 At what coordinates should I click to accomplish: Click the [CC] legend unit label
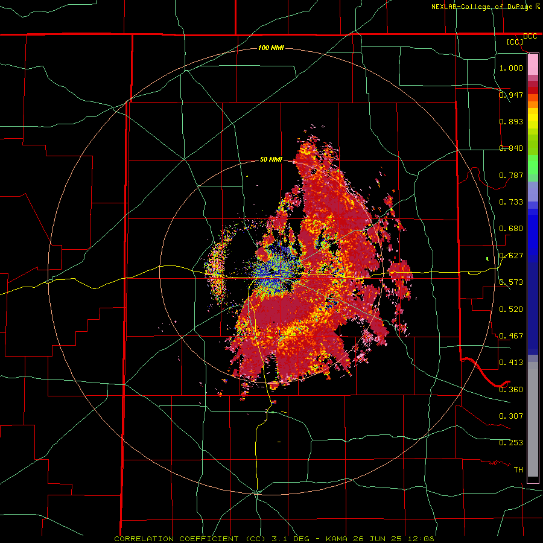(515, 42)
